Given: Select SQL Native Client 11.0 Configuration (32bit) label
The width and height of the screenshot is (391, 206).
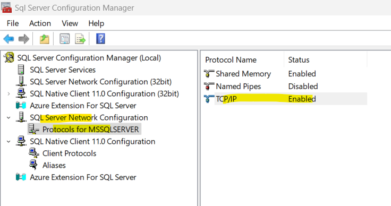Looking at the screenshot, I should point(104,93).
